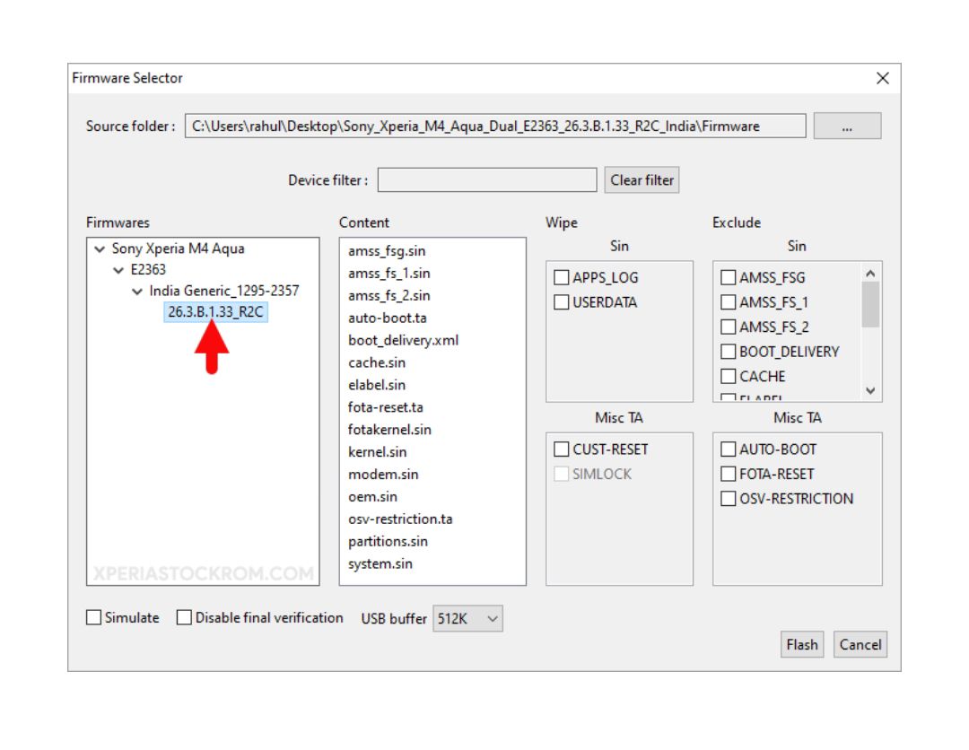Exclude CACHE checkbox
The width and height of the screenshot is (969, 750).
(729, 376)
